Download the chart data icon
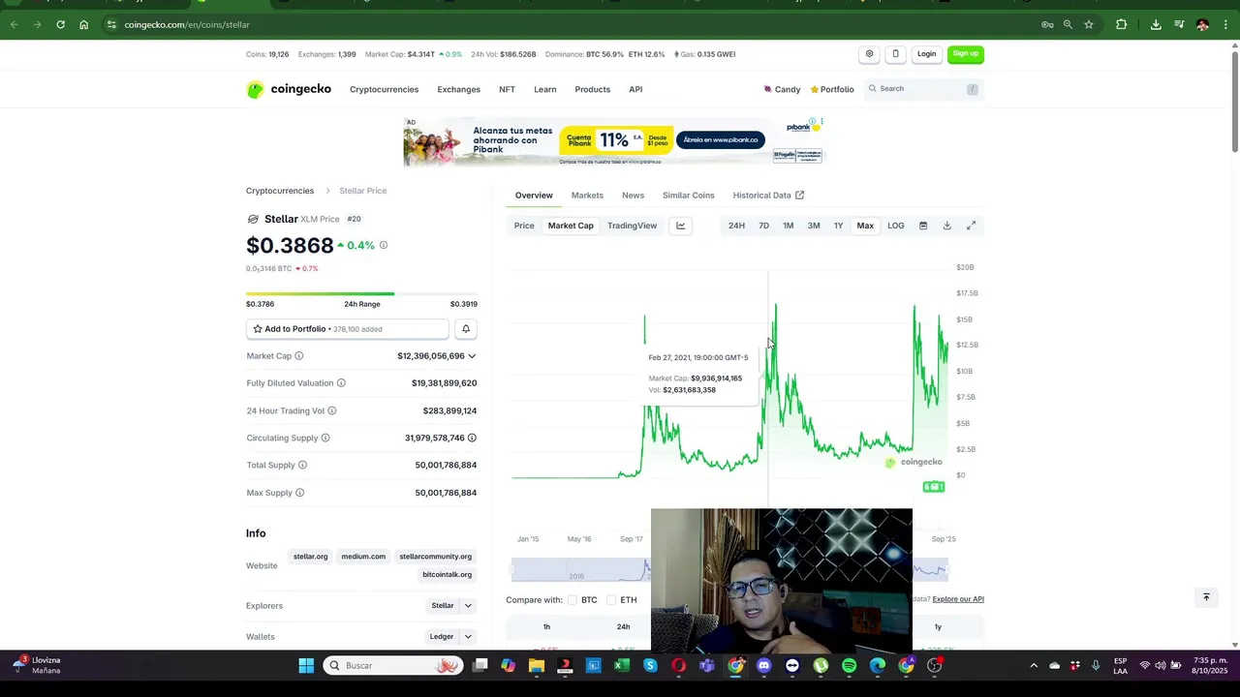This screenshot has height=697, width=1240. click(947, 226)
